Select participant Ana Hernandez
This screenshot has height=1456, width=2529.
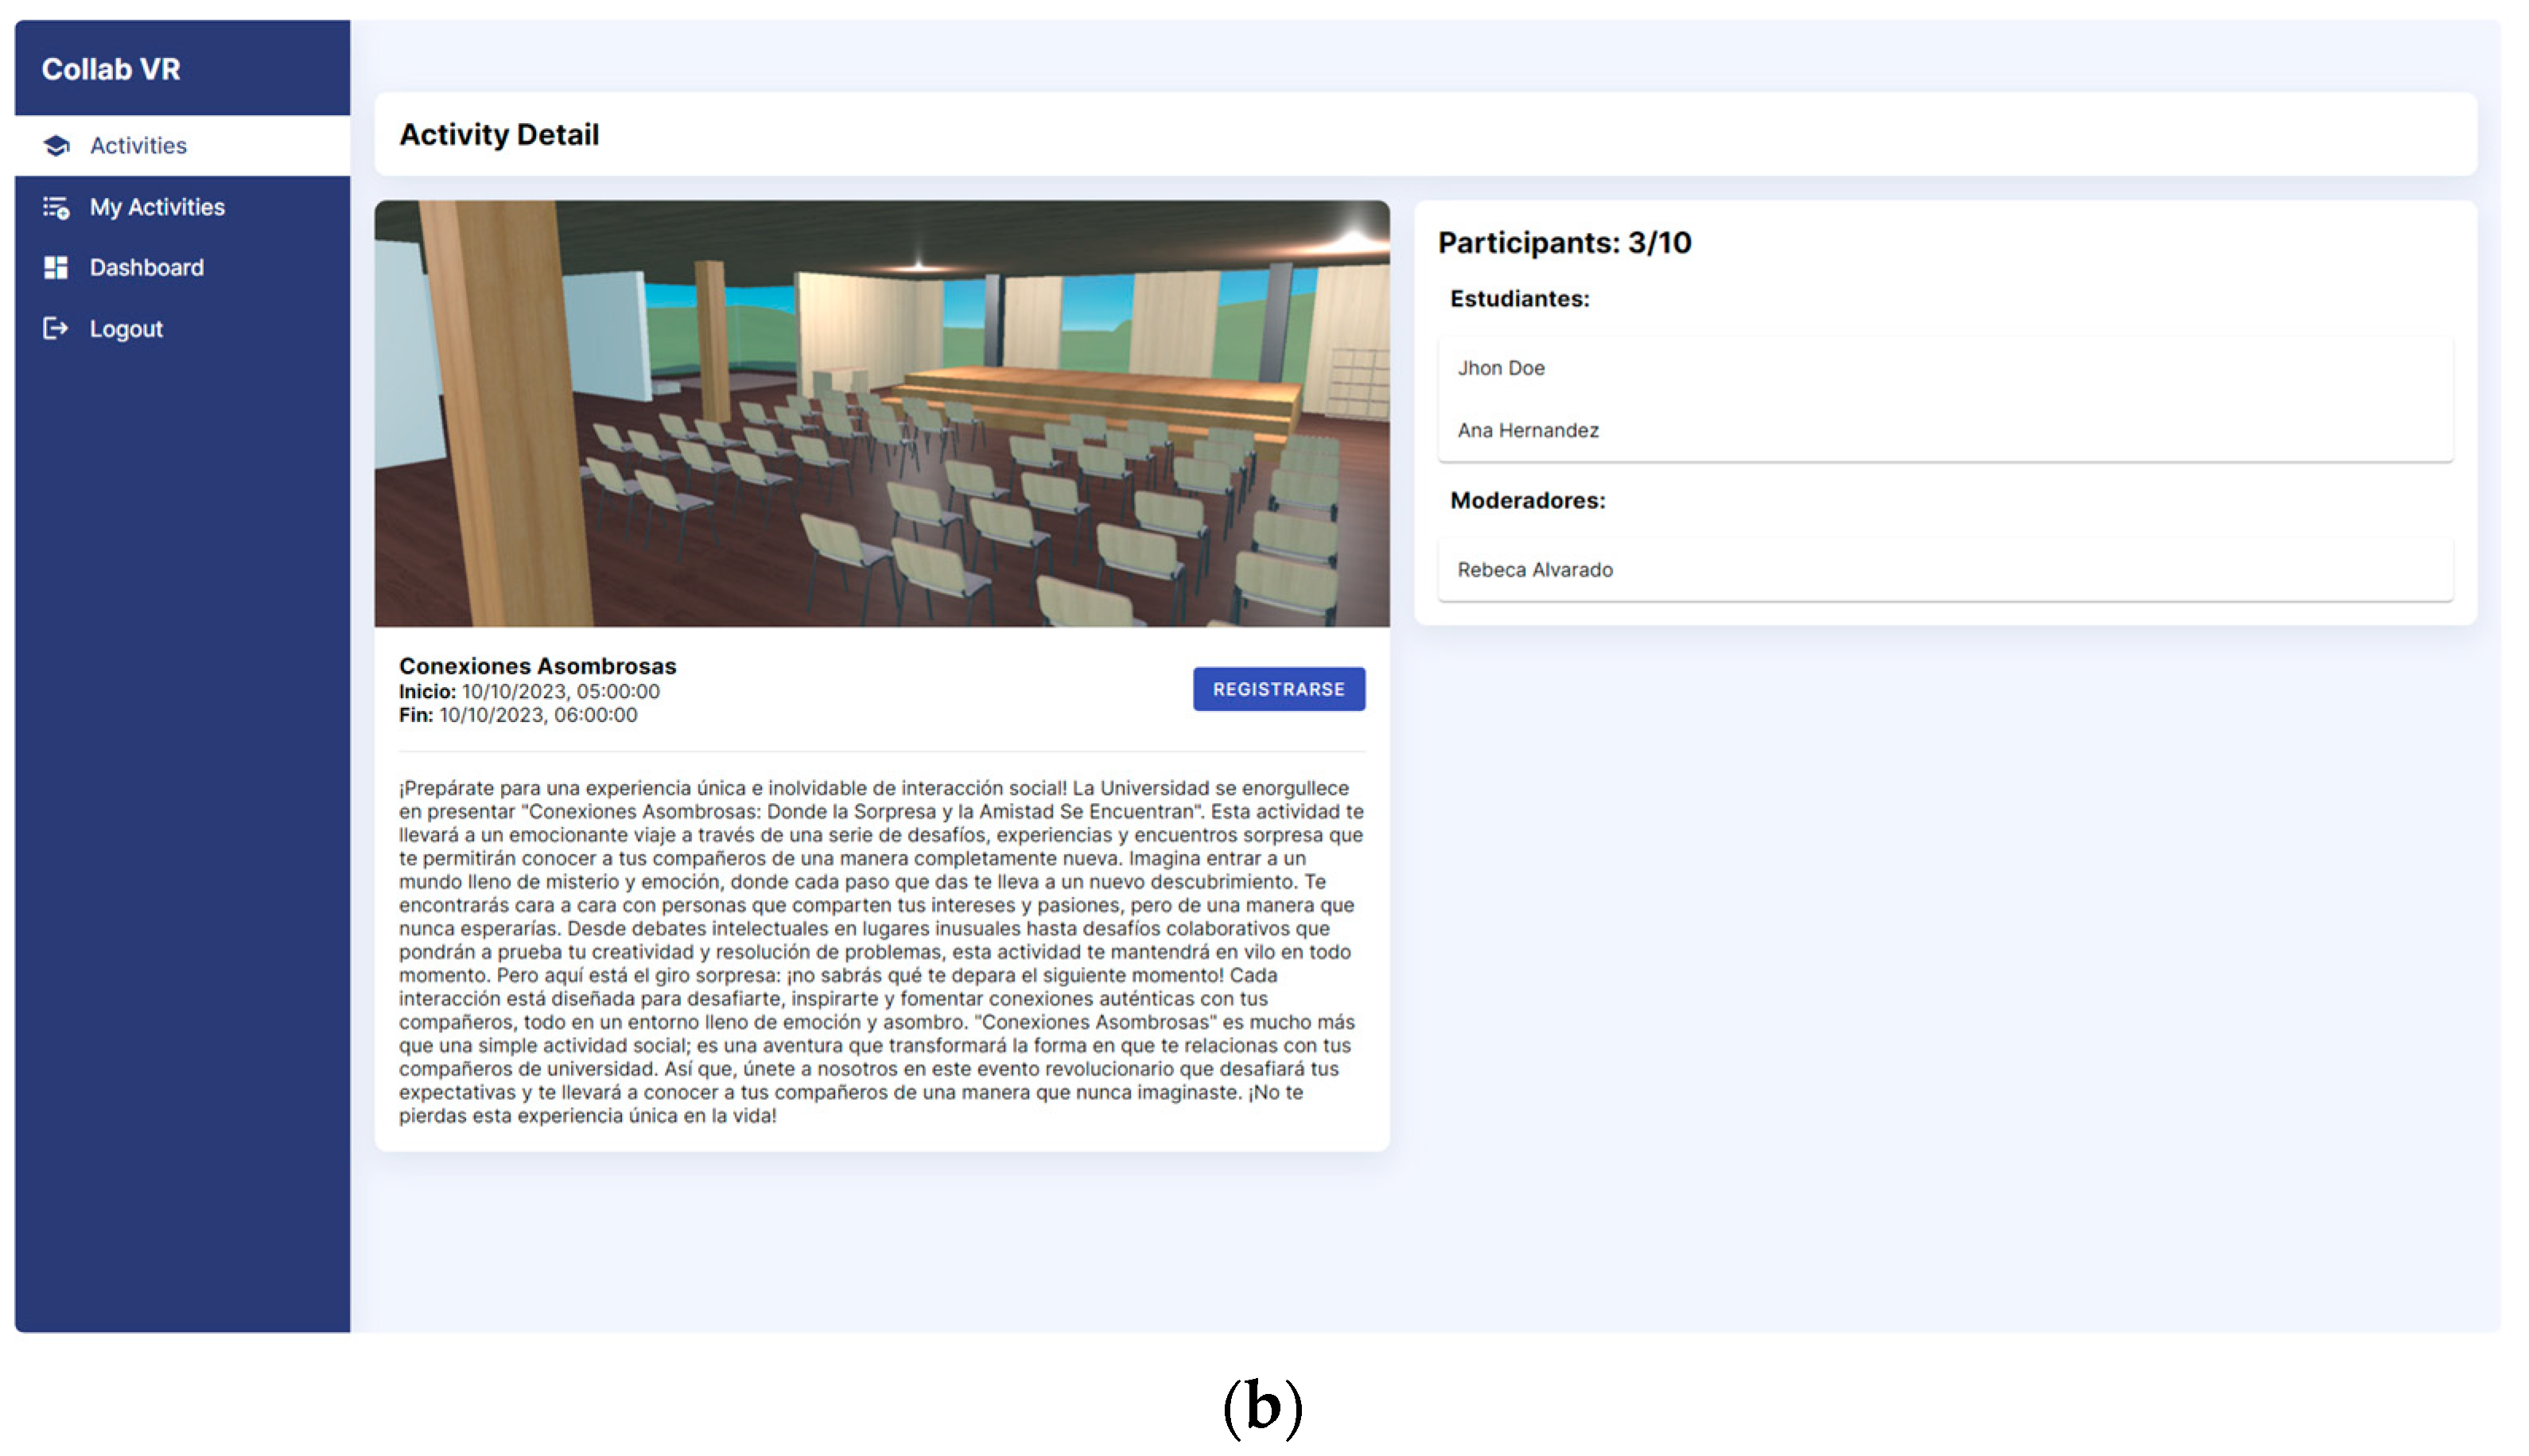1527,430
